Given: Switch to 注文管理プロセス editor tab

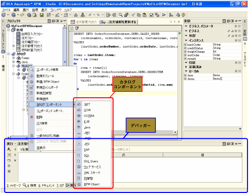Looking at the screenshot, I should [x=84, y=22].
